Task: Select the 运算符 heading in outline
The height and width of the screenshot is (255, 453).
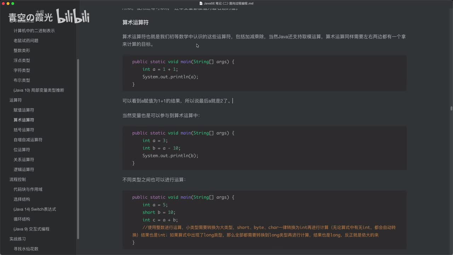Action: (16, 100)
